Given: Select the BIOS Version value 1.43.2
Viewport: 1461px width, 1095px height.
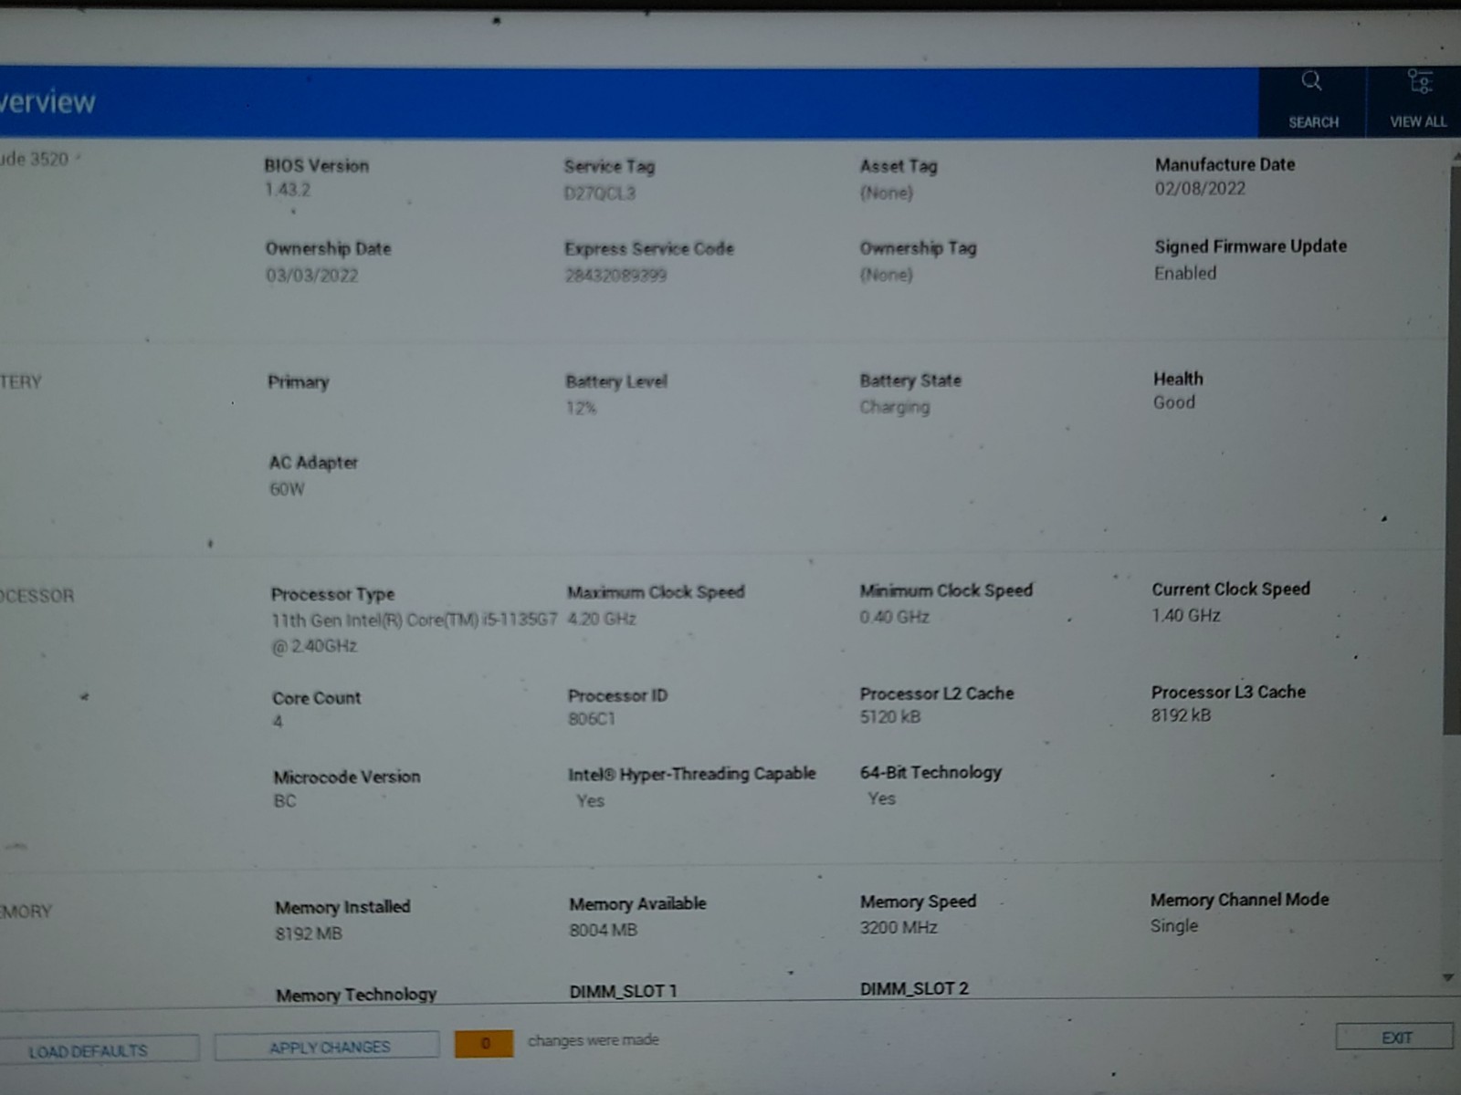Looking at the screenshot, I should pyautogui.click(x=288, y=190).
